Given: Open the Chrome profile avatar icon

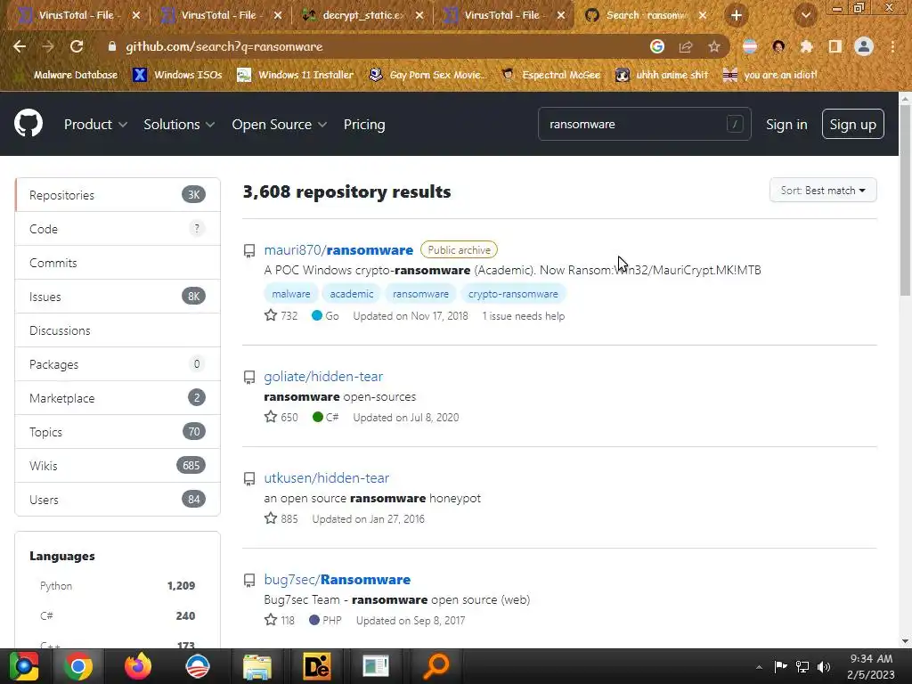Looking at the screenshot, I should click(864, 46).
